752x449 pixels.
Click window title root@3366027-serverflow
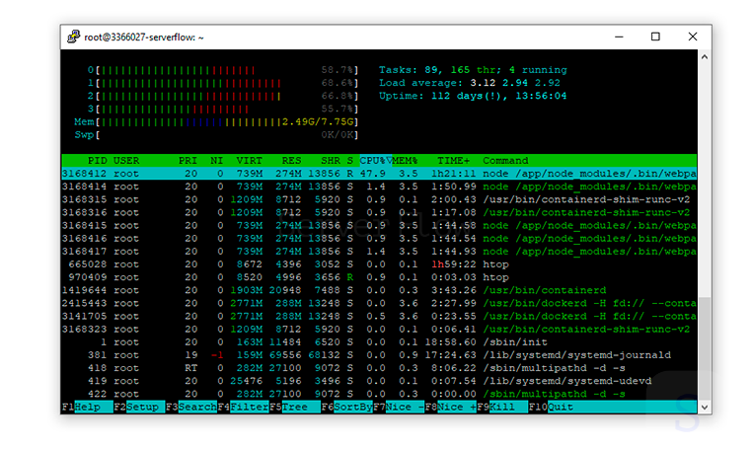pyautogui.click(x=144, y=37)
